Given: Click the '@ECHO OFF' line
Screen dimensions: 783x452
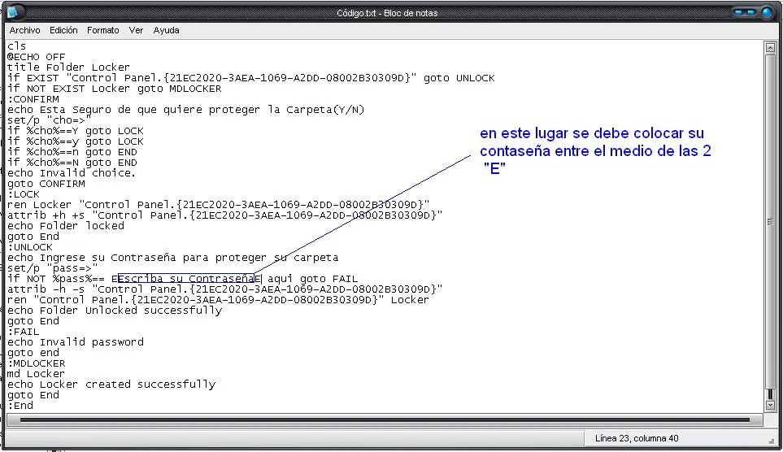Looking at the screenshot, I should click(x=36, y=57).
